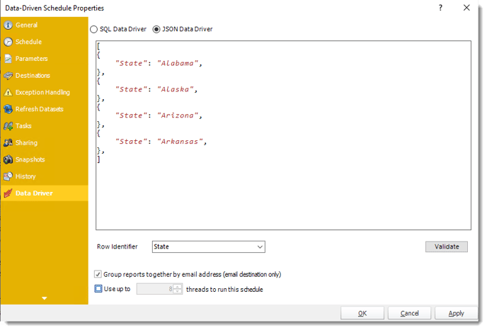Image resolution: width=487 pixels, height=330 pixels.
Task: Click the "Arizona" value in JSON
Action: point(177,115)
